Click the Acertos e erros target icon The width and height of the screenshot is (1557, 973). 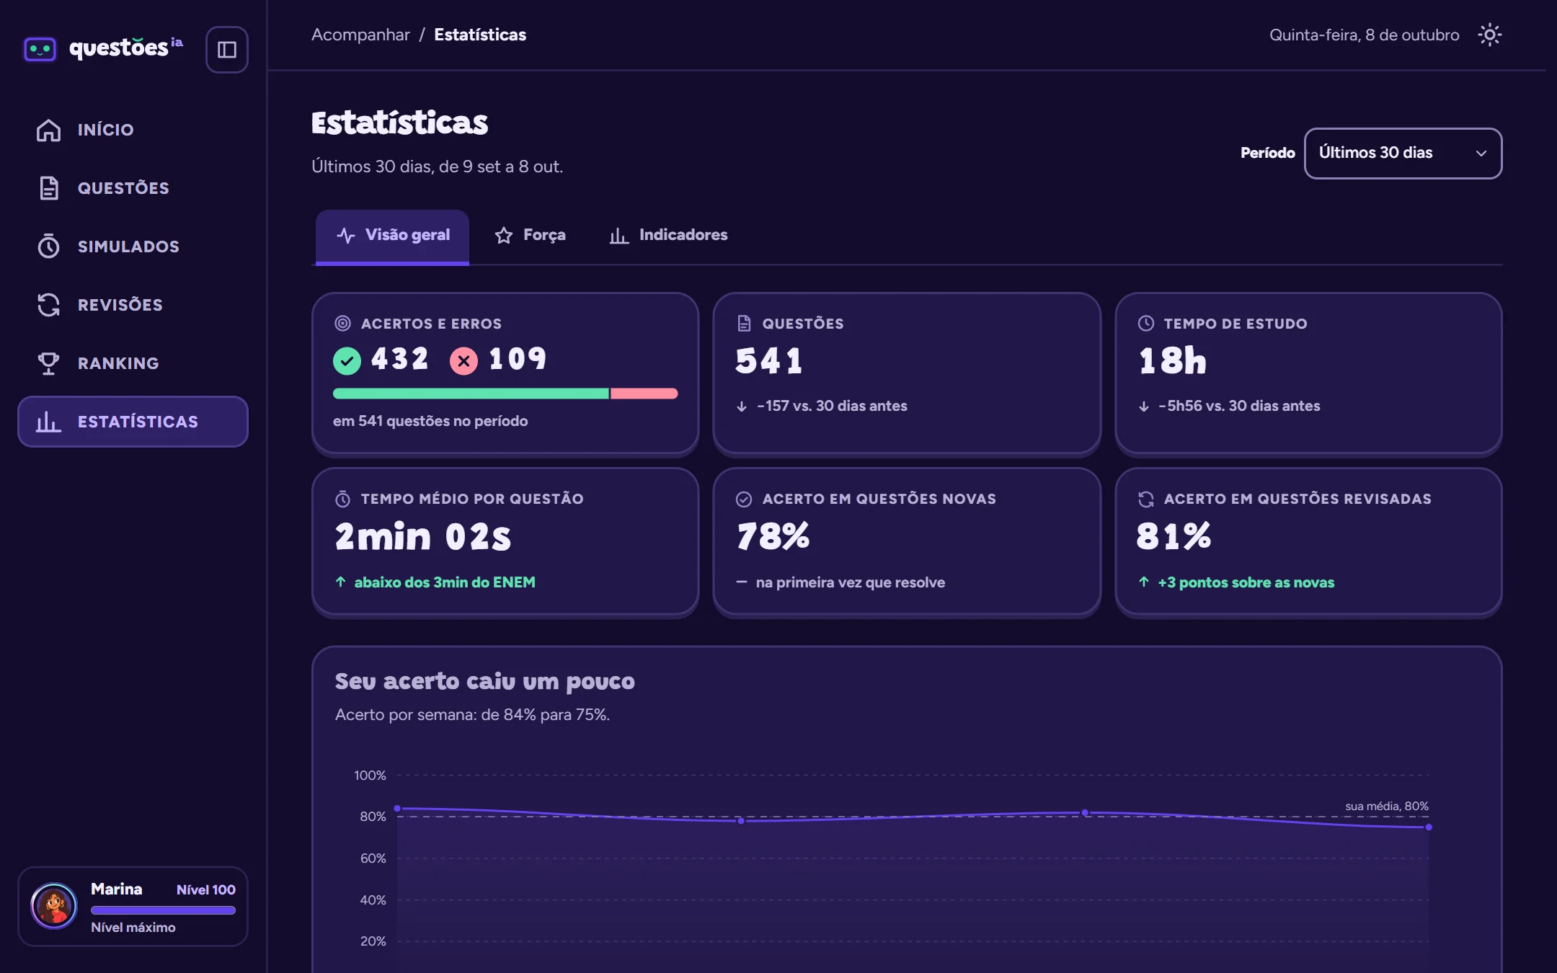point(342,324)
